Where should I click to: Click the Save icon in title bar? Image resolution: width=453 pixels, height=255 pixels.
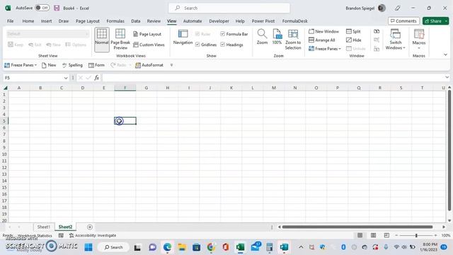coord(57,8)
